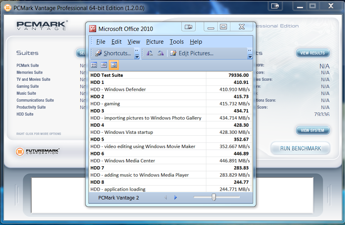Image resolution: width=345 pixels, height=225 pixels.
Task: Click the Rotate Left icon
Action: pyautogui.click(x=150, y=53)
